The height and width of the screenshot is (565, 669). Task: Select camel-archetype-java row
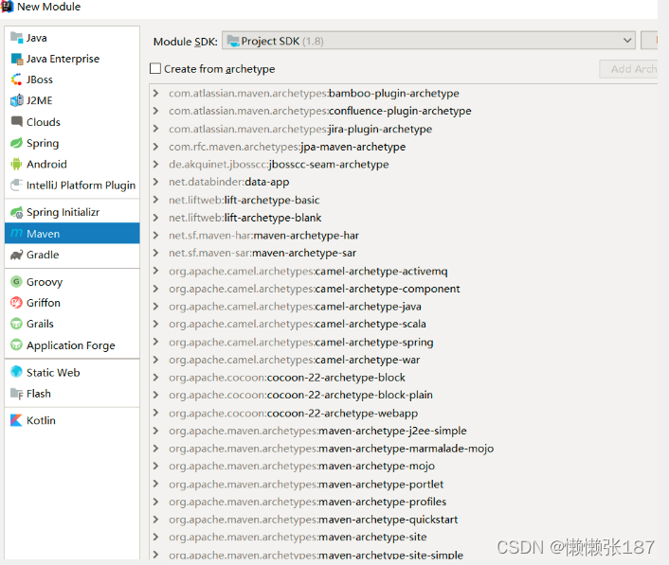[403, 307]
